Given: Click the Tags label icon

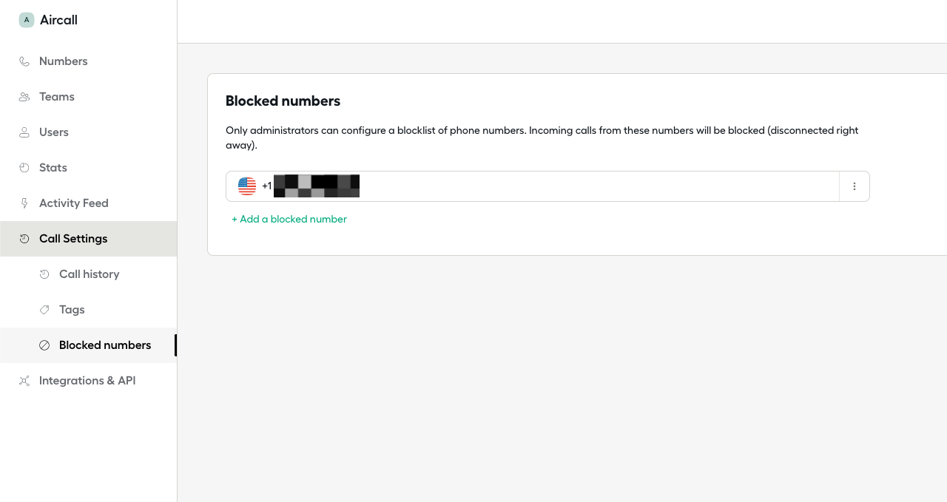Looking at the screenshot, I should tap(44, 310).
